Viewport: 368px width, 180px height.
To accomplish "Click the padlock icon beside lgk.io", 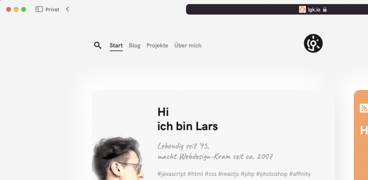I will click(325, 9).
